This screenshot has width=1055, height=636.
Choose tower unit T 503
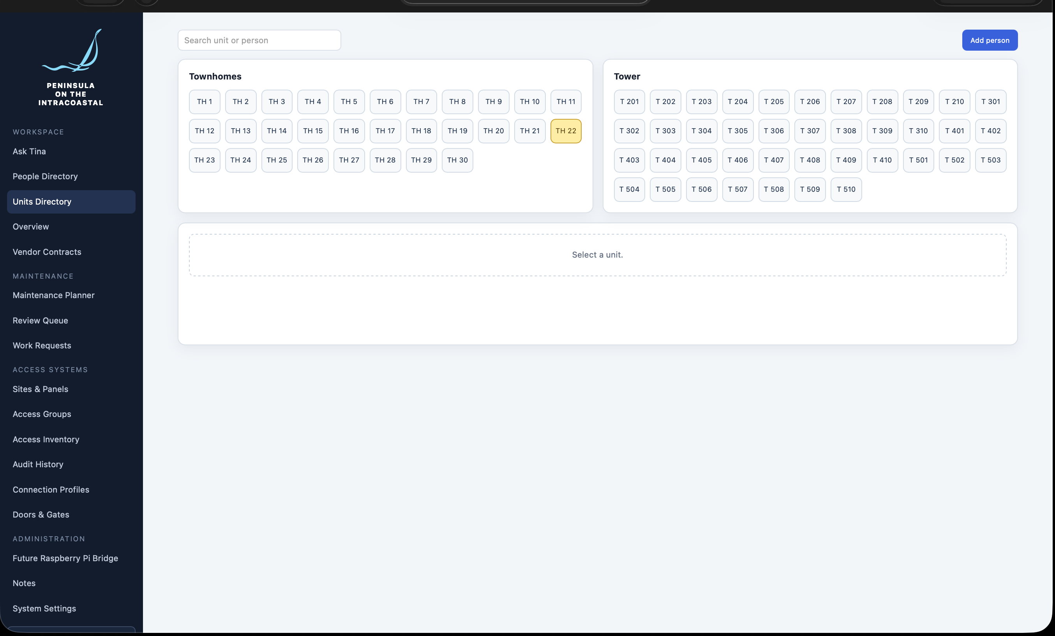(x=990, y=160)
